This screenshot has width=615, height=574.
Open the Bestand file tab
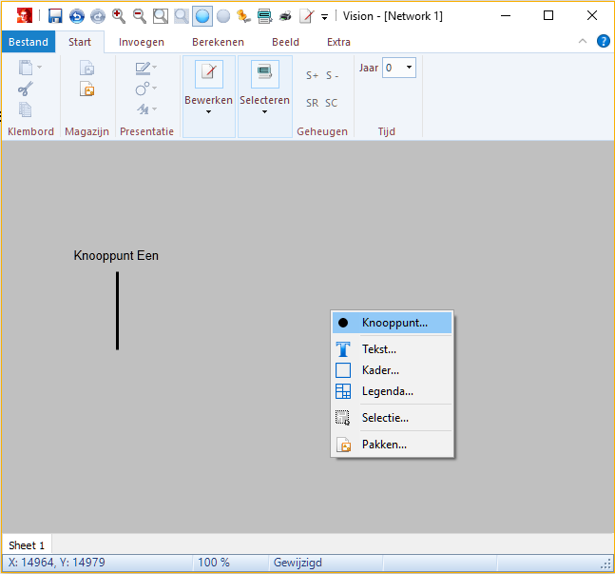(29, 42)
